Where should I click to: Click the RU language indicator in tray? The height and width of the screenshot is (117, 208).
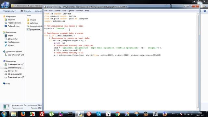[173, 114]
